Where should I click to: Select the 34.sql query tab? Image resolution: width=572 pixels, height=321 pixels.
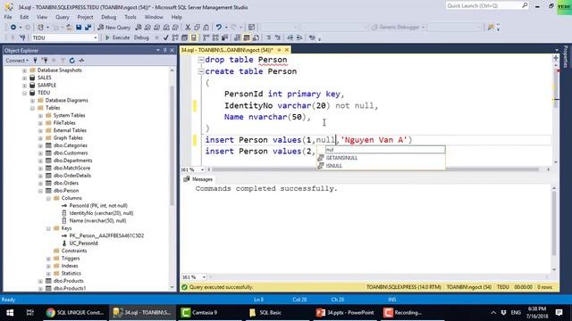coord(227,50)
